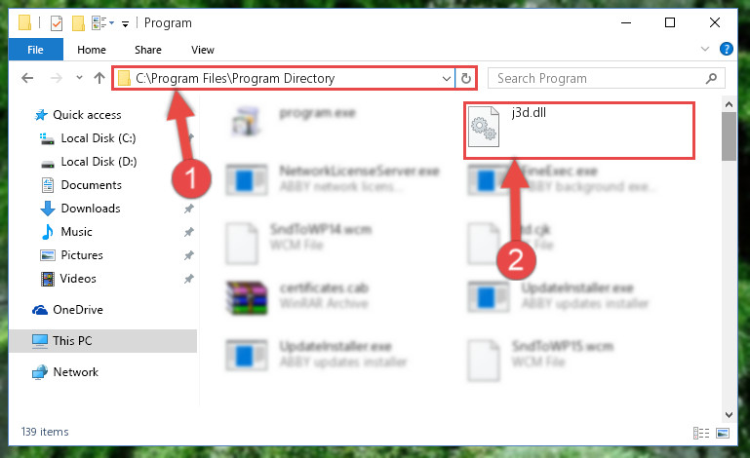Open the View ribbon tab
750x458 pixels.
(x=202, y=50)
